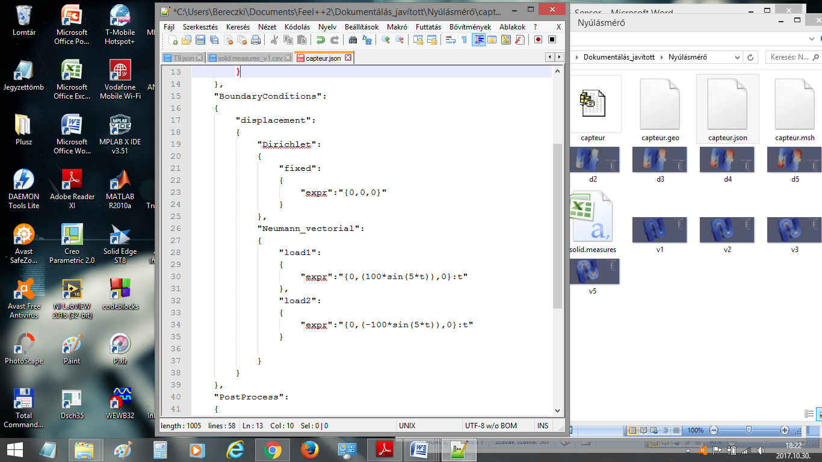
Task: Switch to the solid.measures_v1.csv tab
Action: point(250,58)
